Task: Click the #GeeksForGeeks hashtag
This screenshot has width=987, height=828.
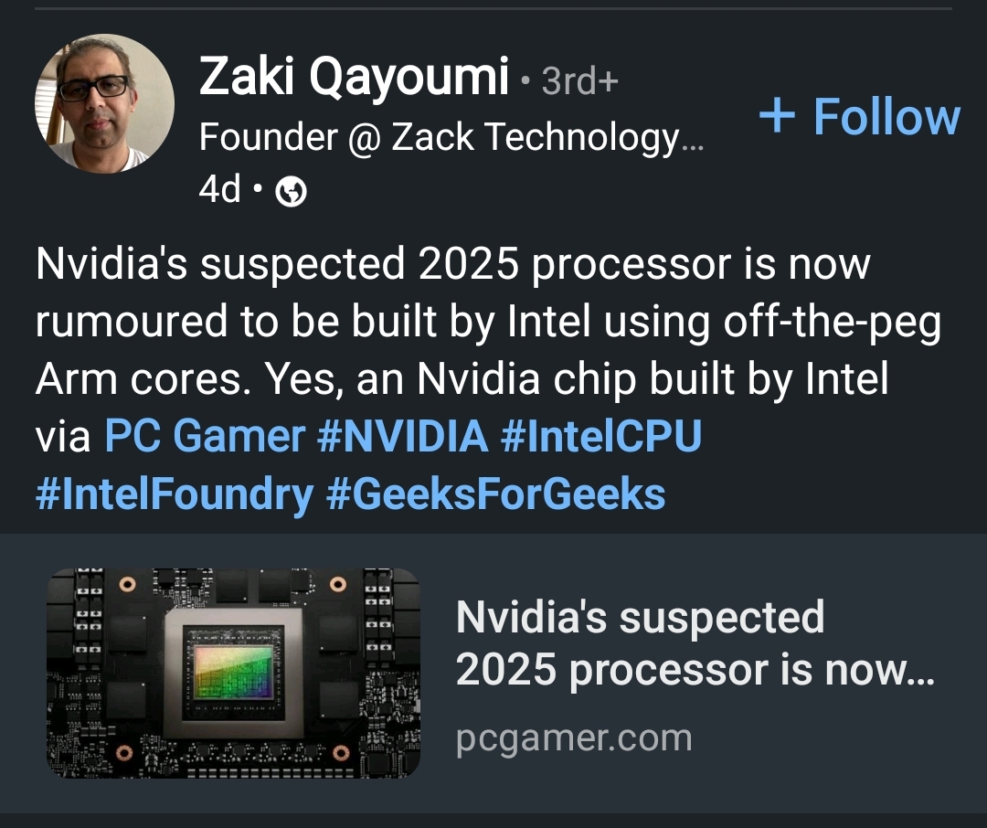Action: click(x=495, y=494)
